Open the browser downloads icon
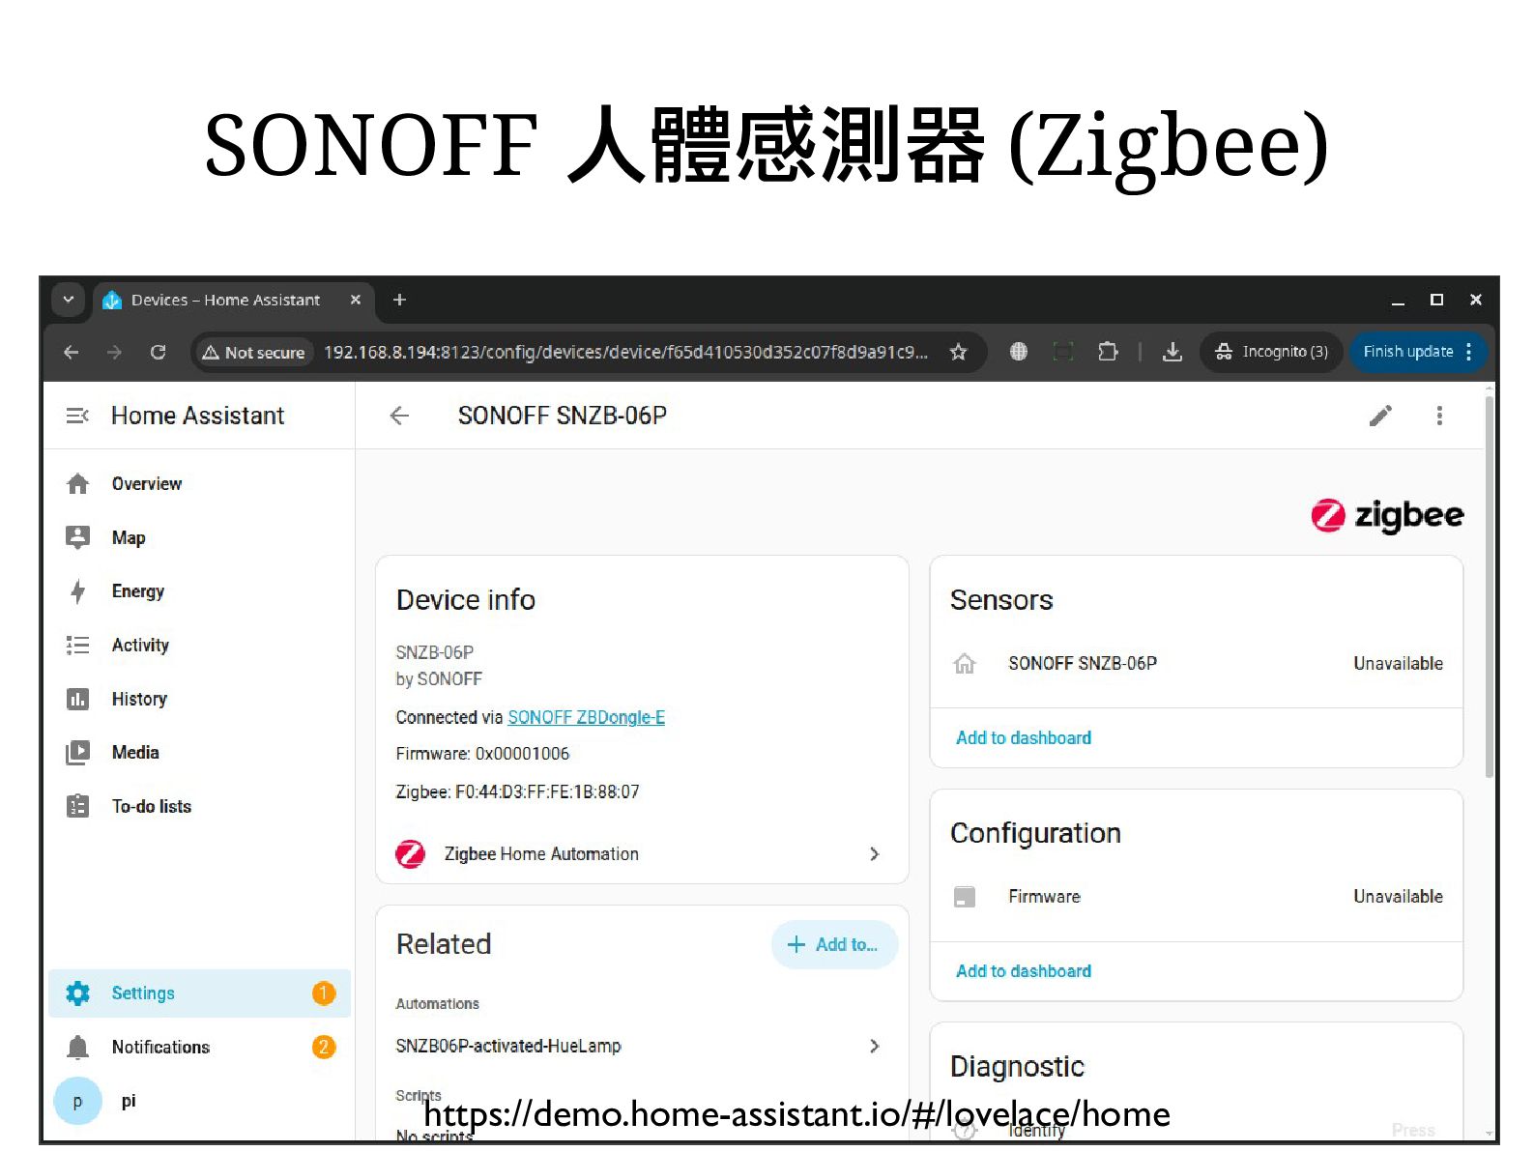 pyautogui.click(x=1172, y=352)
